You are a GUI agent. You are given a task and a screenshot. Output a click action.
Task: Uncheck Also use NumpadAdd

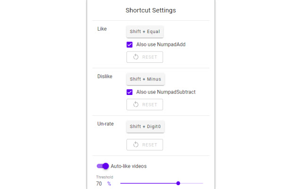pyautogui.click(x=129, y=44)
